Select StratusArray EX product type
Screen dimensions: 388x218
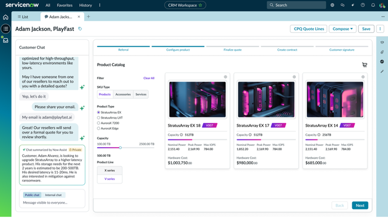point(98,113)
